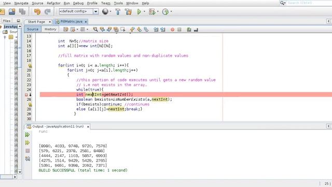Click the Shift Line Right icon
The width and height of the screenshot is (332, 187).
click(162, 30)
